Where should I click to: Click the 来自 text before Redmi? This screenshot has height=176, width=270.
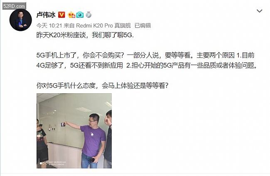(69, 25)
